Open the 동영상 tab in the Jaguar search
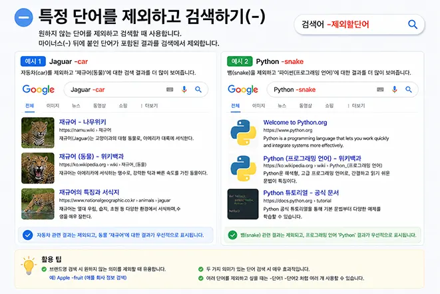Viewport: 440px width, 294px height. coord(99,106)
